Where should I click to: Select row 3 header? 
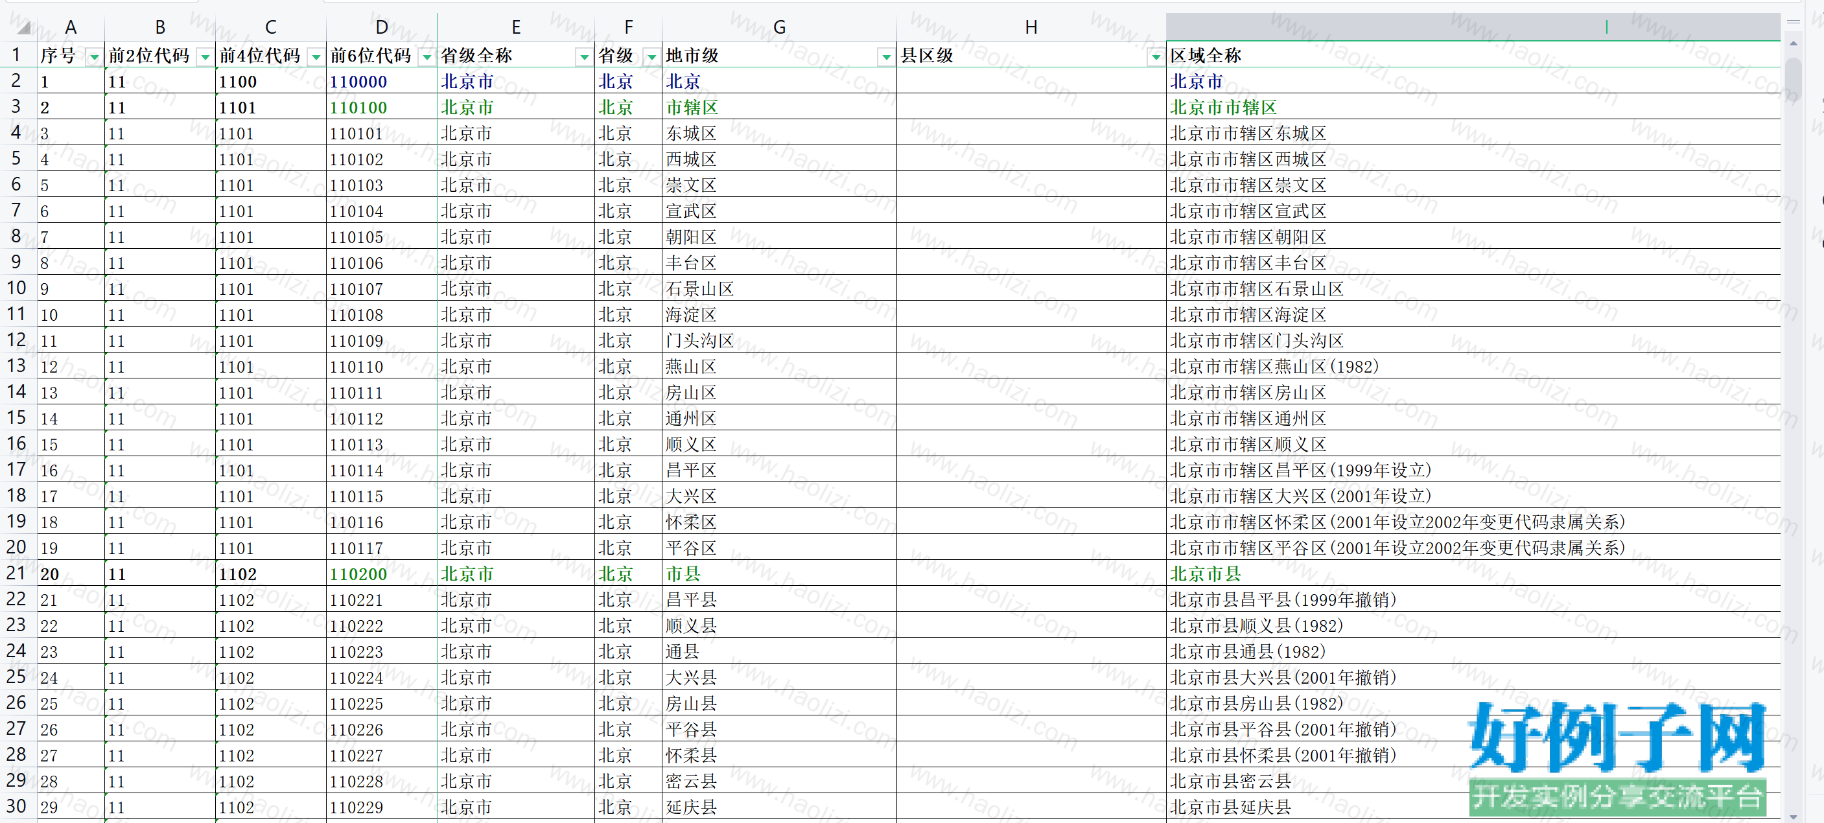tap(17, 107)
